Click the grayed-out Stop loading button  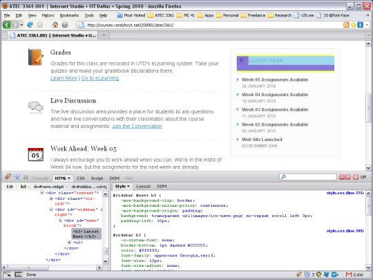click(x=40, y=24)
